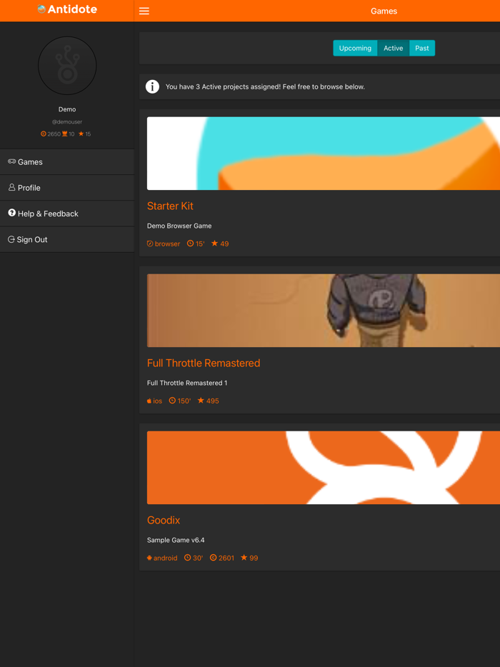The width and height of the screenshot is (500, 667).
Task: Open the Goodix title link
Action: [x=164, y=520]
